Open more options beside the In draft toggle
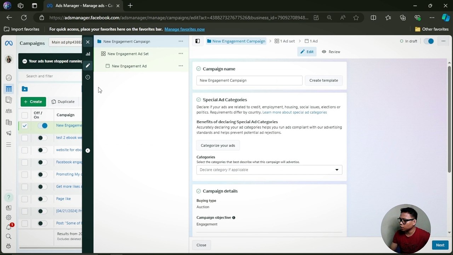The image size is (453, 255). (x=443, y=41)
